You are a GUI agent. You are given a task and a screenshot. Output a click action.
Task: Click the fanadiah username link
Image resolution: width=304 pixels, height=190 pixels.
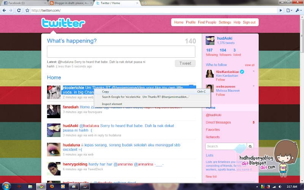click(71, 107)
